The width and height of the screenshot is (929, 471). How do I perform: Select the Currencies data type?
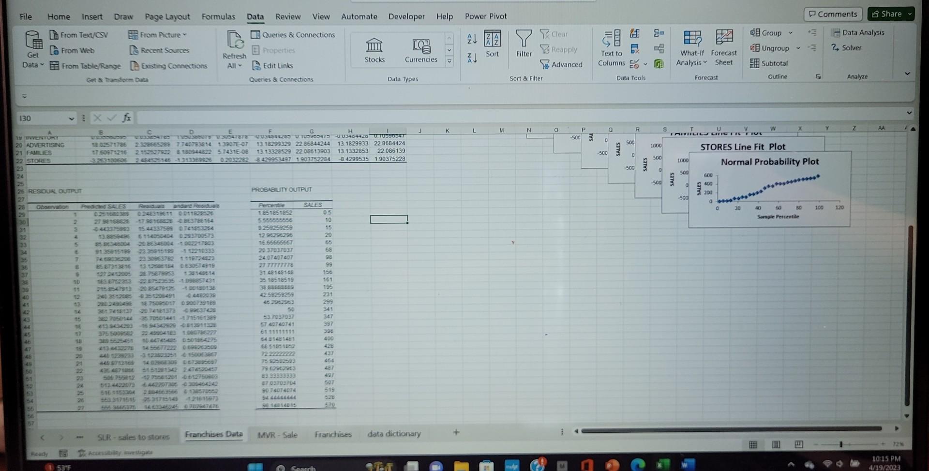(421, 50)
